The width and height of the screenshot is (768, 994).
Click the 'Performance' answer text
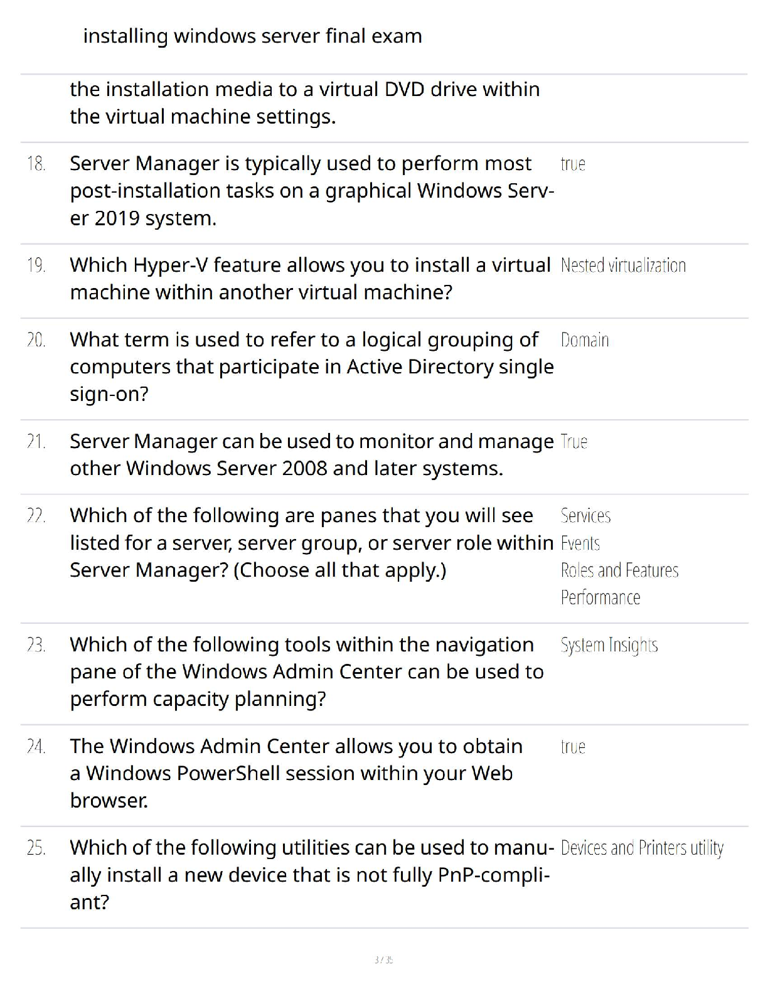pos(600,597)
